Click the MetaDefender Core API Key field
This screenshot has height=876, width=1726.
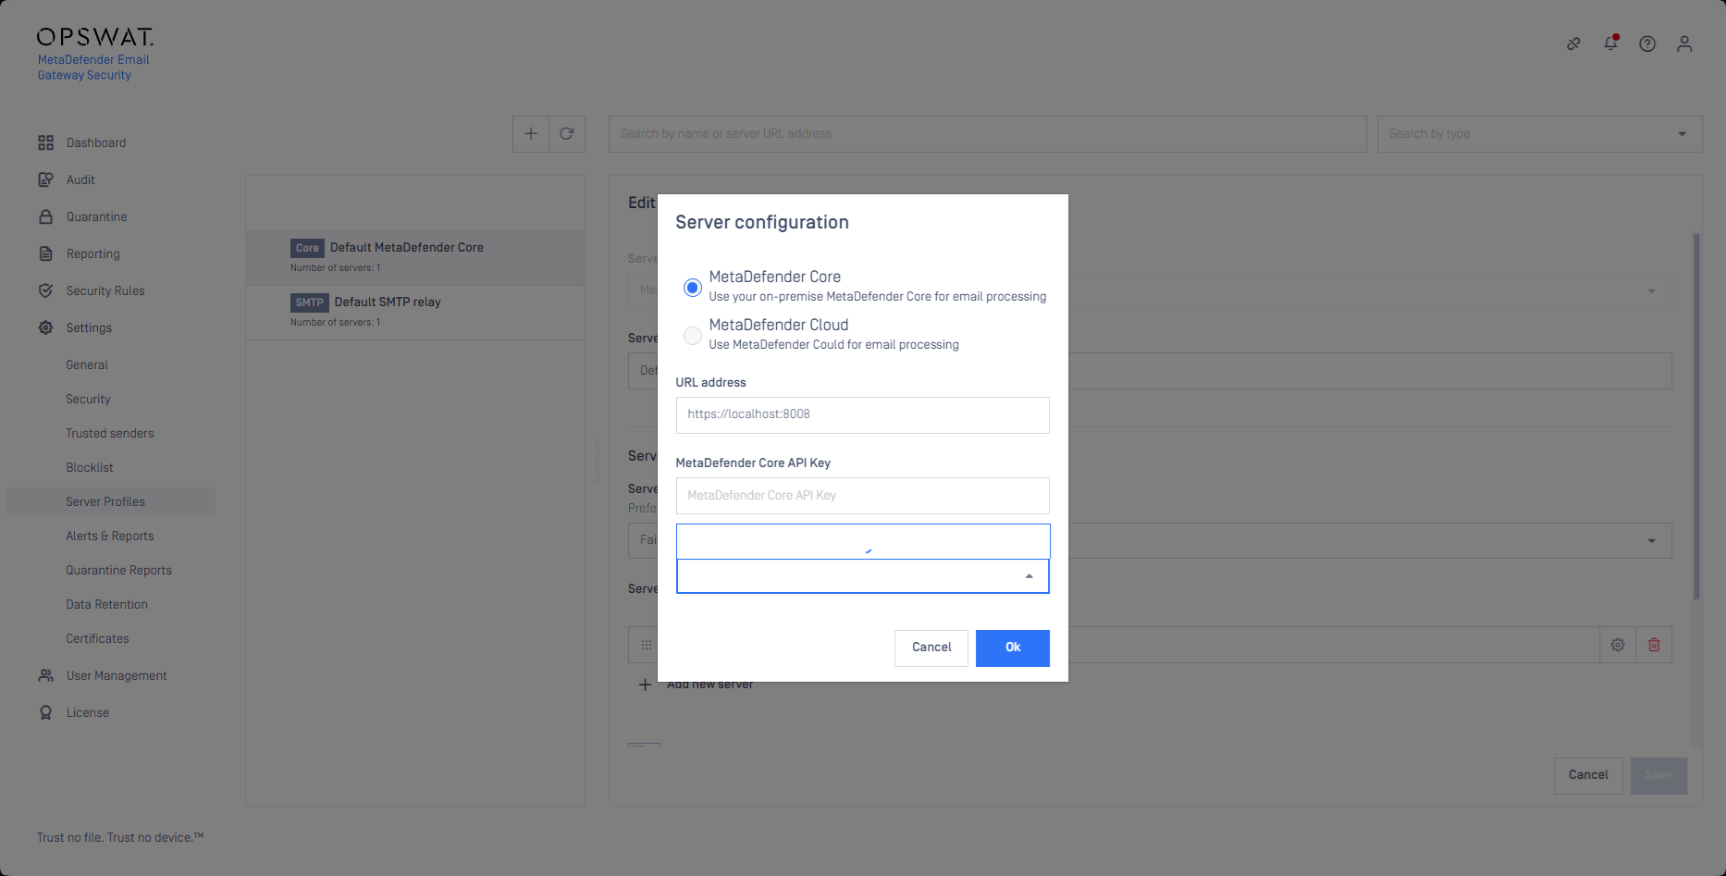862,496
